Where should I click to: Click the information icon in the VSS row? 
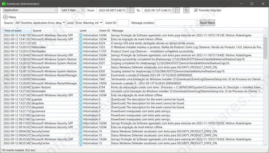click(81, 43)
